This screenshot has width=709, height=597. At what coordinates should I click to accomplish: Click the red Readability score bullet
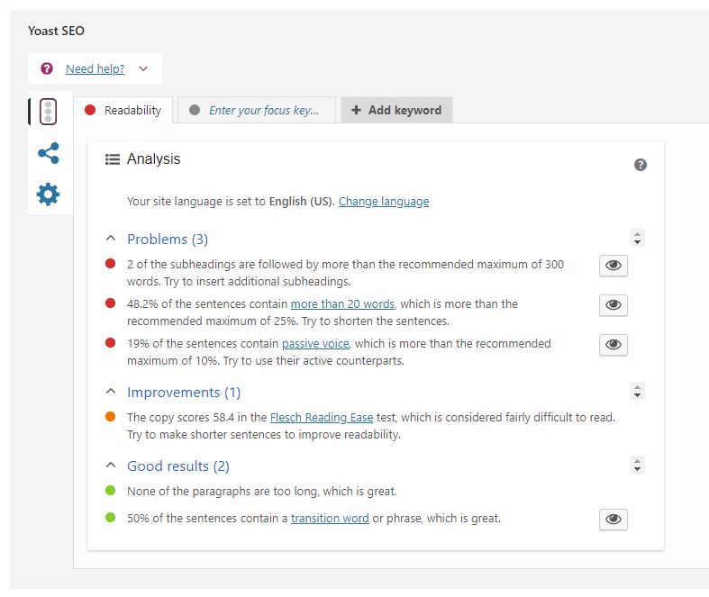[x=90, y=110]
